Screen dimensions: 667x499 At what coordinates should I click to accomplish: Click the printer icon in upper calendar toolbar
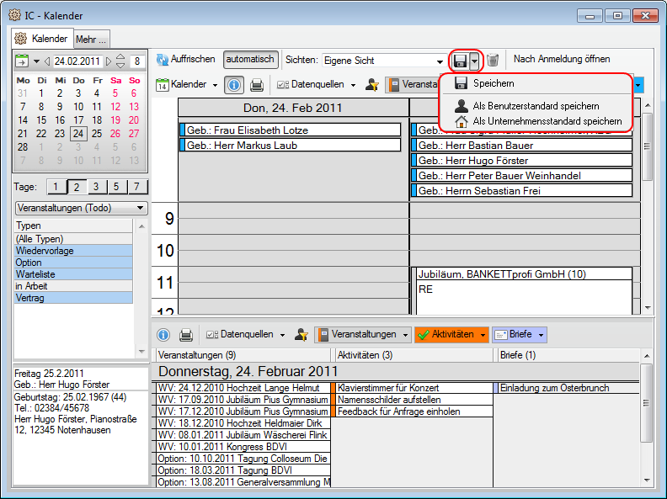(x=257, y=85)
